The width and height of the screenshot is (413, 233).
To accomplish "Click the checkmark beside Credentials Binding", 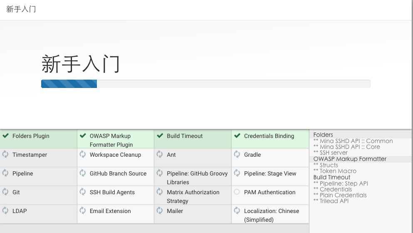I will (x=237, y=136).
